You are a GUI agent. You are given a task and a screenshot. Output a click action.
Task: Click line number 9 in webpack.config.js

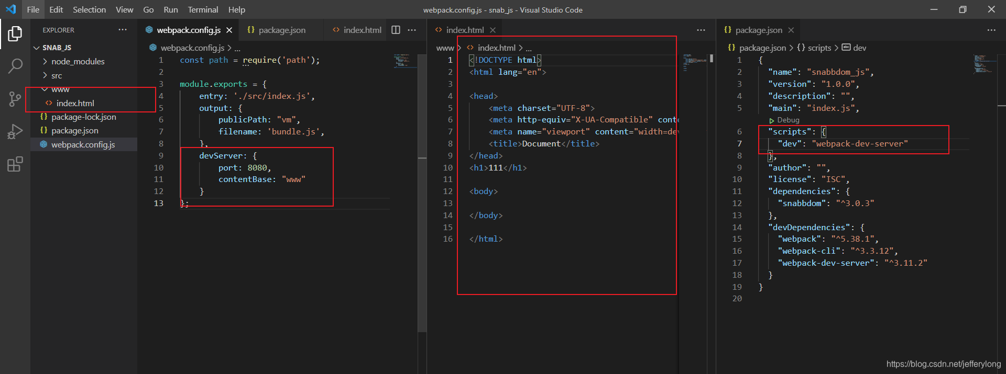(161, 156)
